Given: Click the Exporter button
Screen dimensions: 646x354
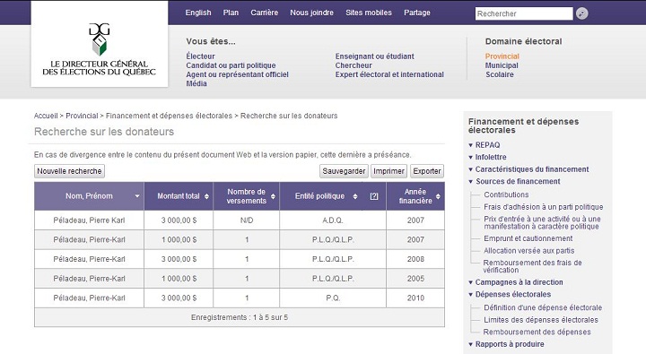Looking at the screenshot, I should (x=427, y=171).
